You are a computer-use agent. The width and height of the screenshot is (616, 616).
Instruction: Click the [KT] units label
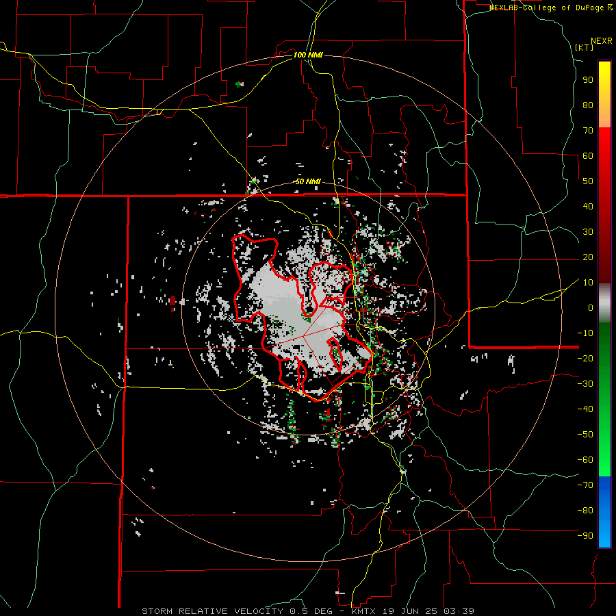[x=585, y=47]
